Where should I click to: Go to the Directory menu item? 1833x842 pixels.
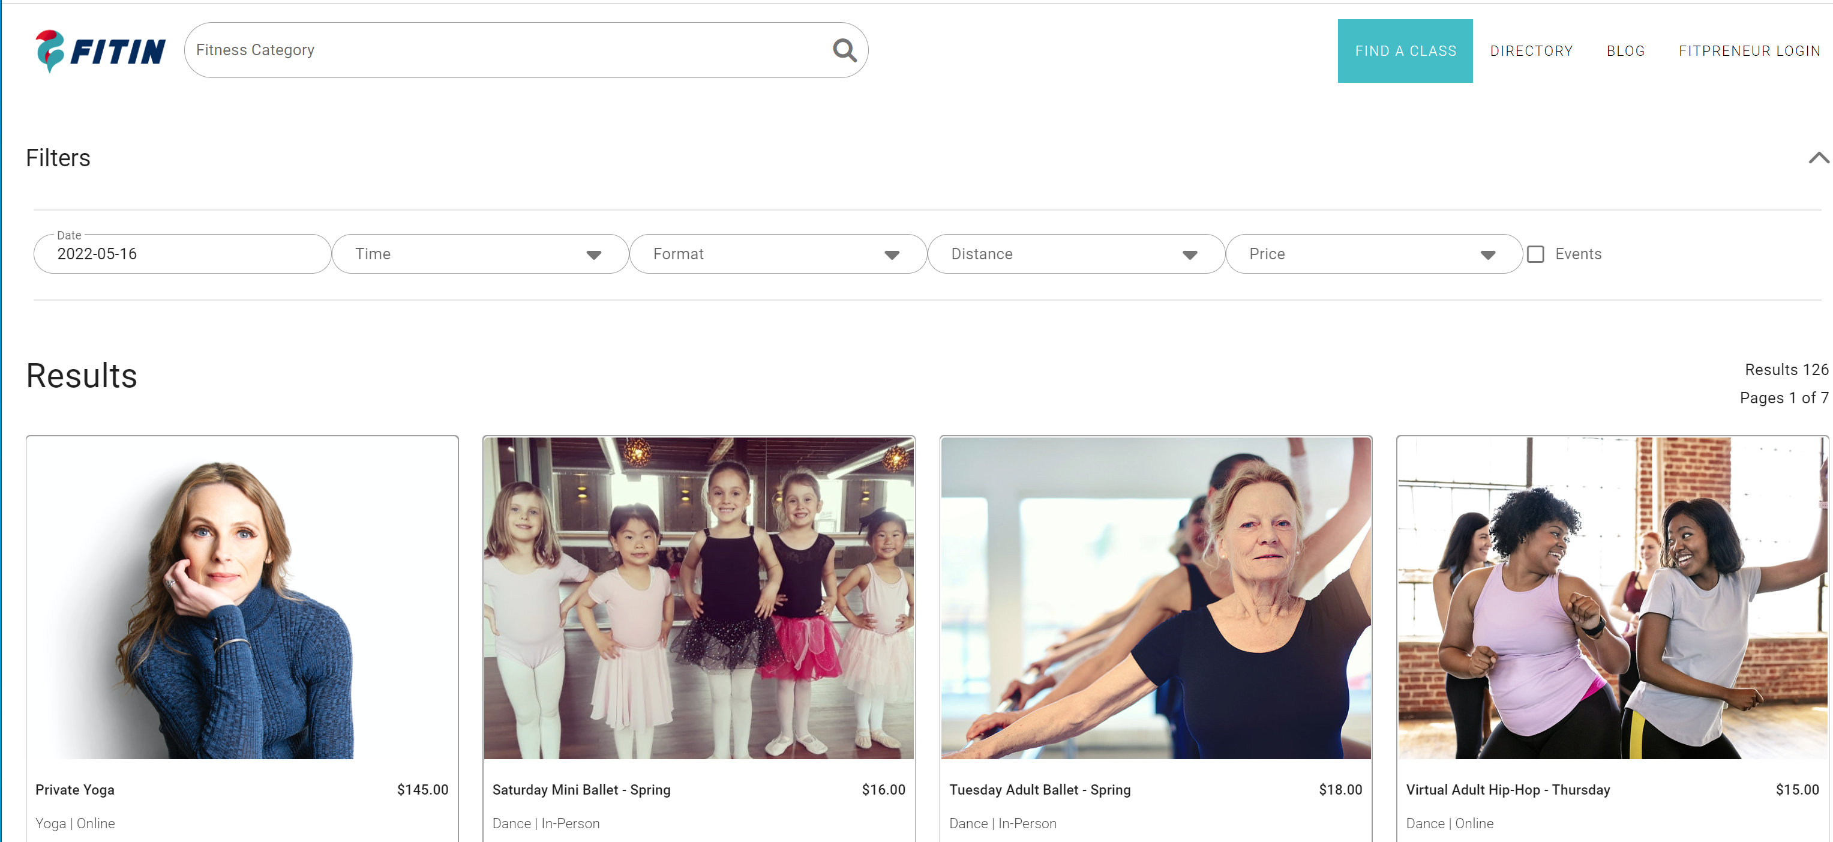[x=1531, y=51]
